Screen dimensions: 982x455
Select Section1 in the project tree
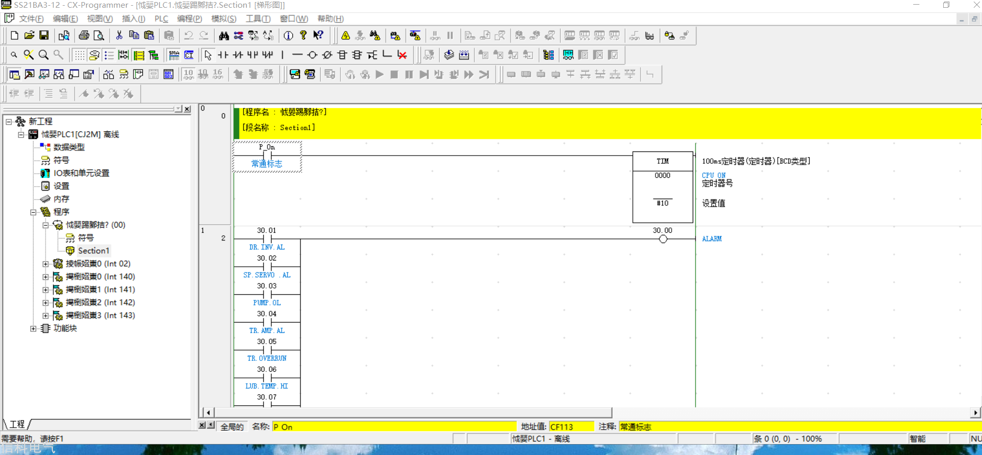pos(94,251)
